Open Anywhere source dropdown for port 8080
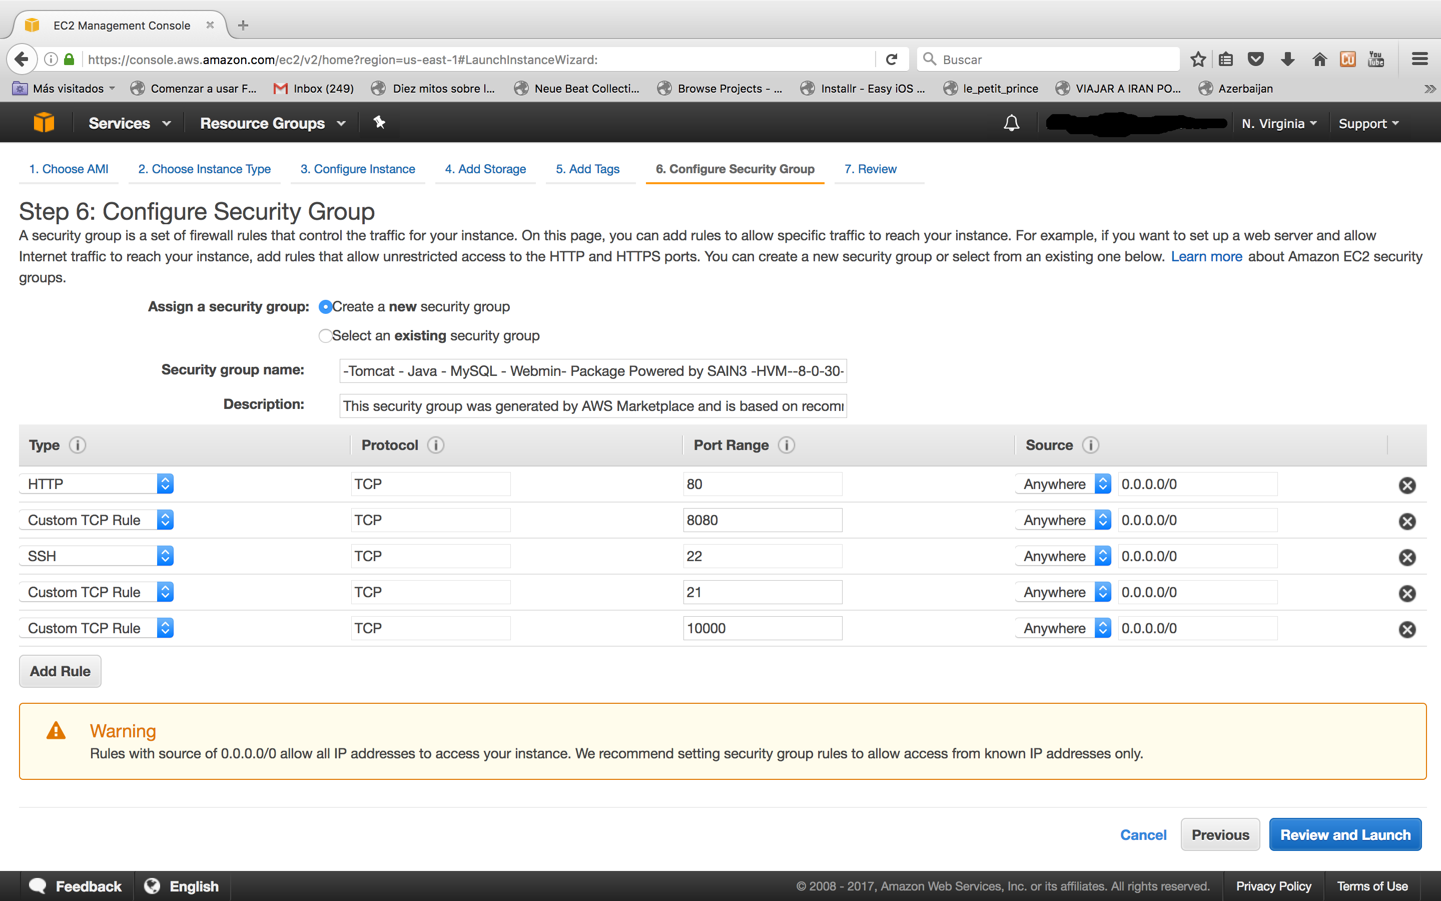 pyautogui.click(x=1062, y=520)
